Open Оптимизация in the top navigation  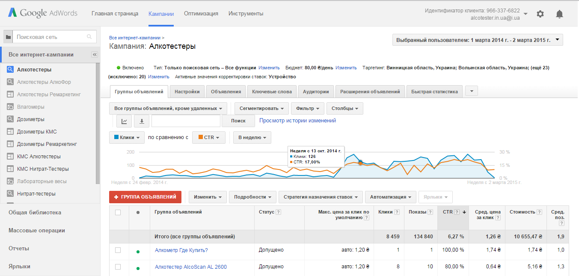click(201, 14)
